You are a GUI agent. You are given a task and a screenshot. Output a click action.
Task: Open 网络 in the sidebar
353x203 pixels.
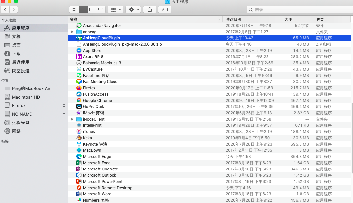click(x=34, y=131)
